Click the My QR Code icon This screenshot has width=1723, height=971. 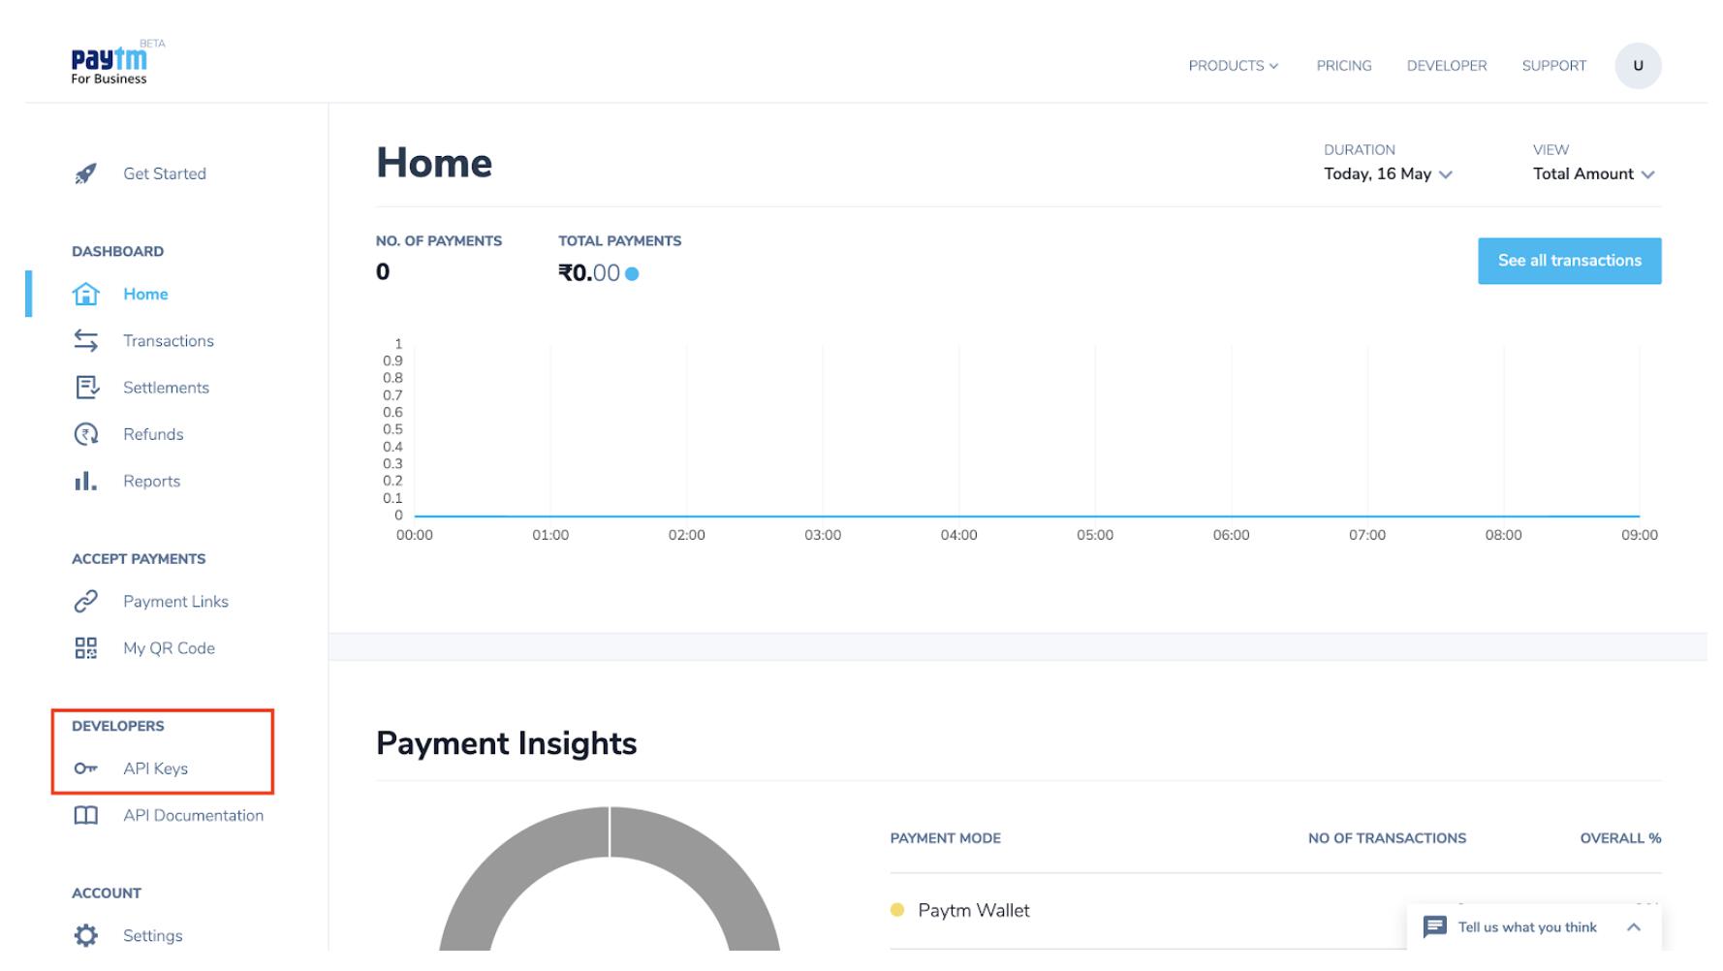(86, 648)
